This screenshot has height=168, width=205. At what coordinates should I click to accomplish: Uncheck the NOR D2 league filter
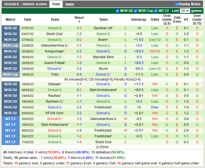[118, 11]
